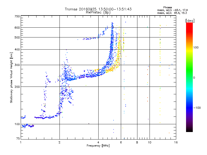The width and height of the screenshot is (207, 155).
Task: Click the 'Phases' header text
Action: tap(167, 7)
